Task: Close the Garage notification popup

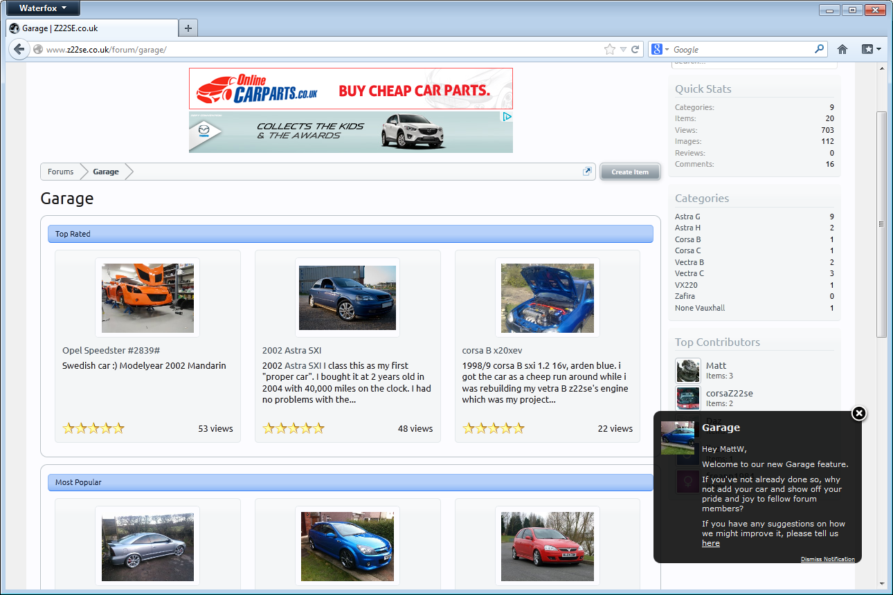Action: coord(859,413)
